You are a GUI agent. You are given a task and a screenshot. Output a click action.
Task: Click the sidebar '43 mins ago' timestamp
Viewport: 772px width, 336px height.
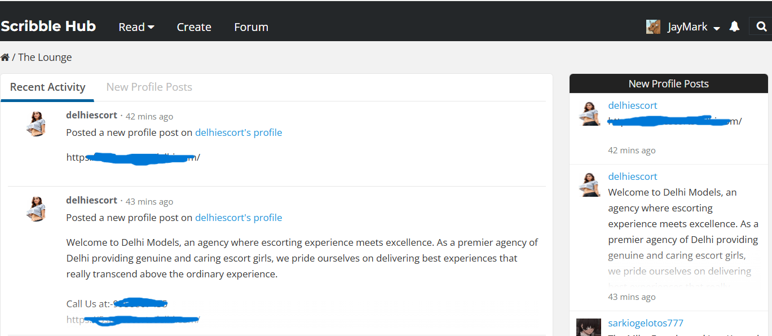(x=632, y=297)
